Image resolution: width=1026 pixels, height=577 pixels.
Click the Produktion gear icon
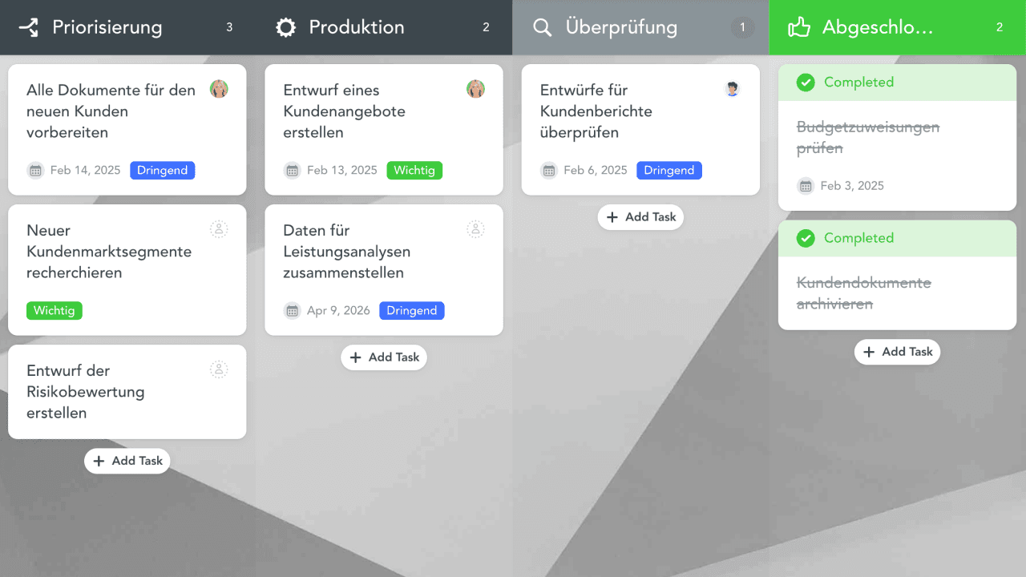285,28
